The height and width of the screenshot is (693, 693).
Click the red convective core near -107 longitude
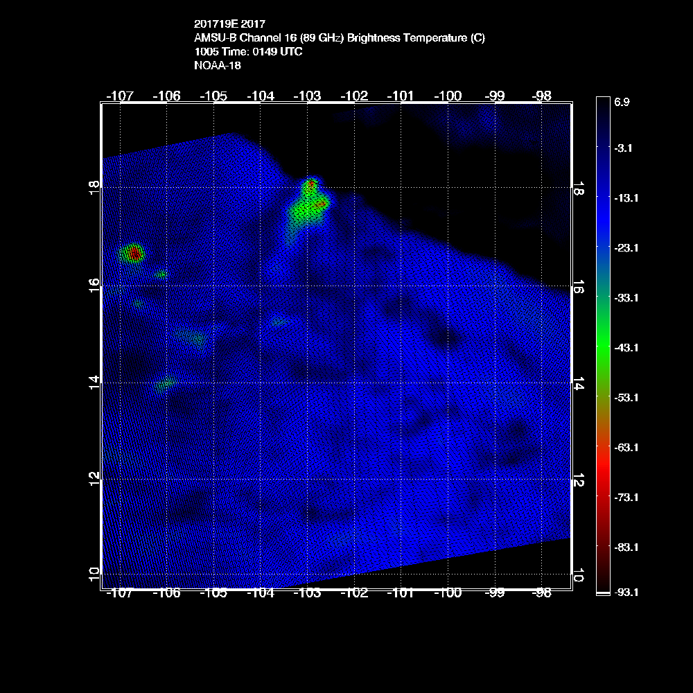134,254
